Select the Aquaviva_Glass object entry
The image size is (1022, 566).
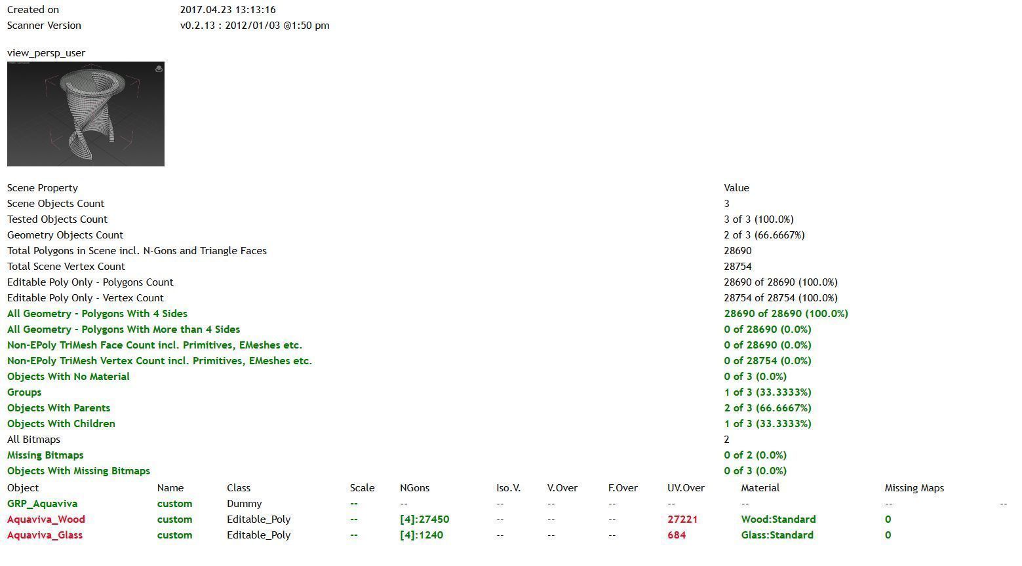45,535
